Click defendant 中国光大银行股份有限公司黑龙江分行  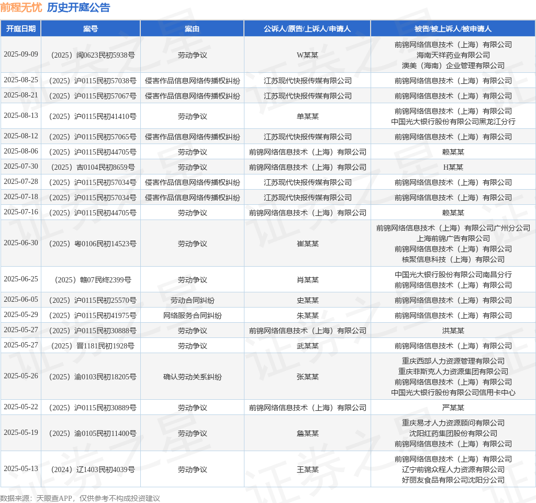pos(453,122)
